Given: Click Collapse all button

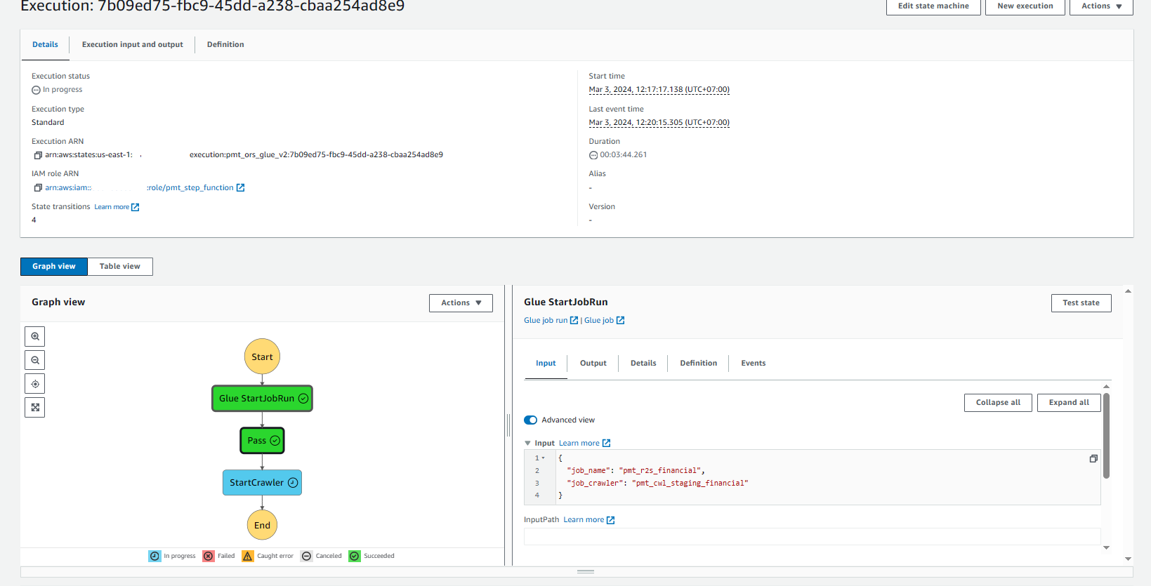Looking at the screenshot, I should click(998, 403).
